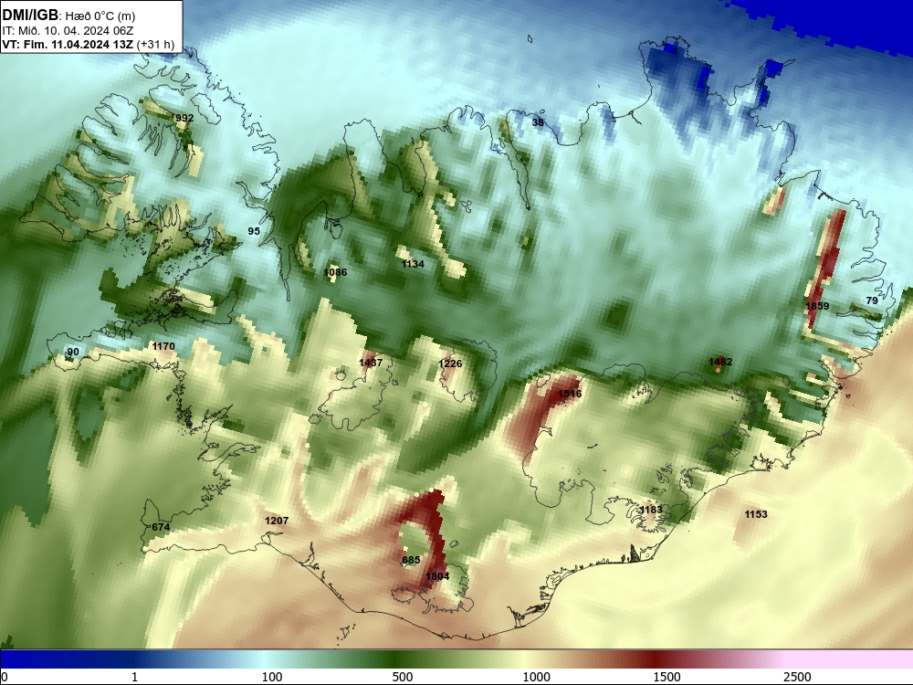This screenshot has height=685, width=913.
Task: Click the 1226 height label
Action: (450, 364)
